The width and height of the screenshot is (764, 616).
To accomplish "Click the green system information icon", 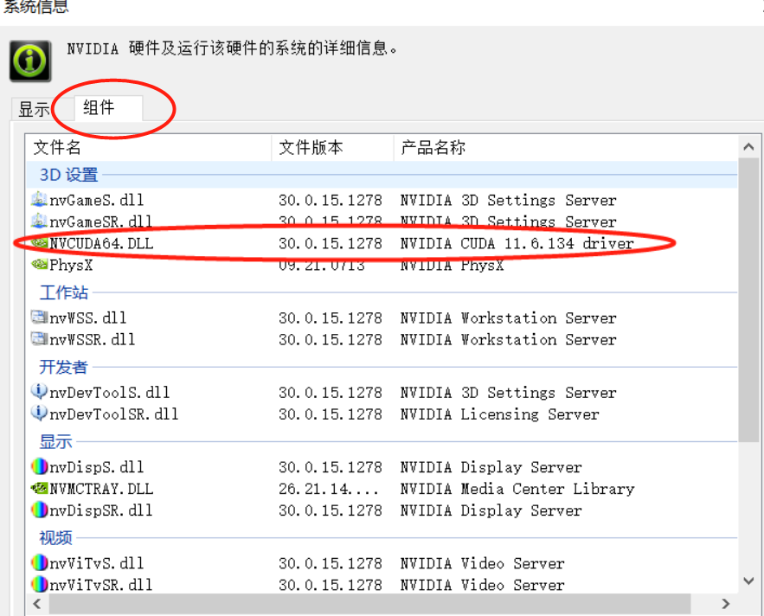I will click(30, 61).
